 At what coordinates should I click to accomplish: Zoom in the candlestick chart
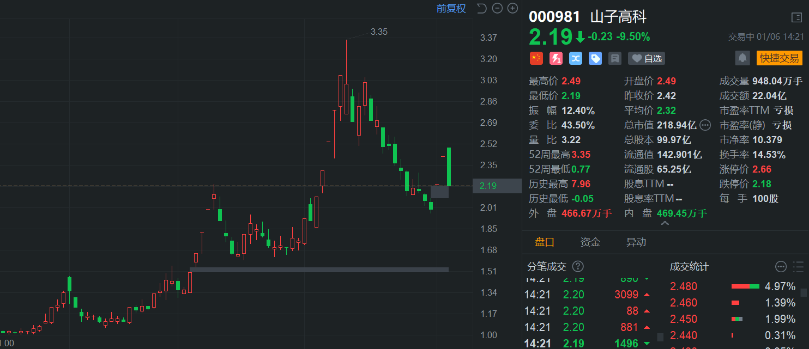[512, 8]
